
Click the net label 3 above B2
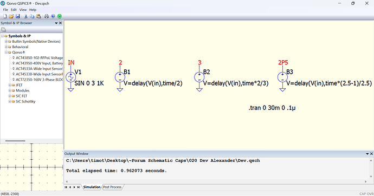199,62
